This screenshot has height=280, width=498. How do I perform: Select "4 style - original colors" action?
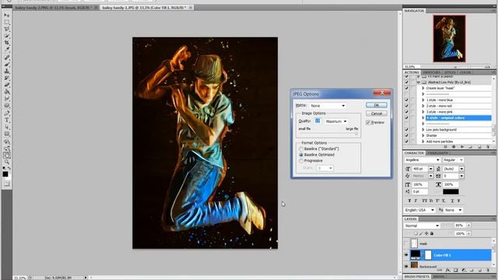click(x=458, y=117)
